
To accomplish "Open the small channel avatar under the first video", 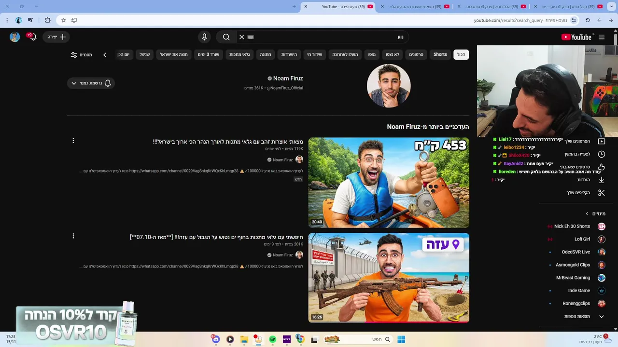I will tap(299, 160).
